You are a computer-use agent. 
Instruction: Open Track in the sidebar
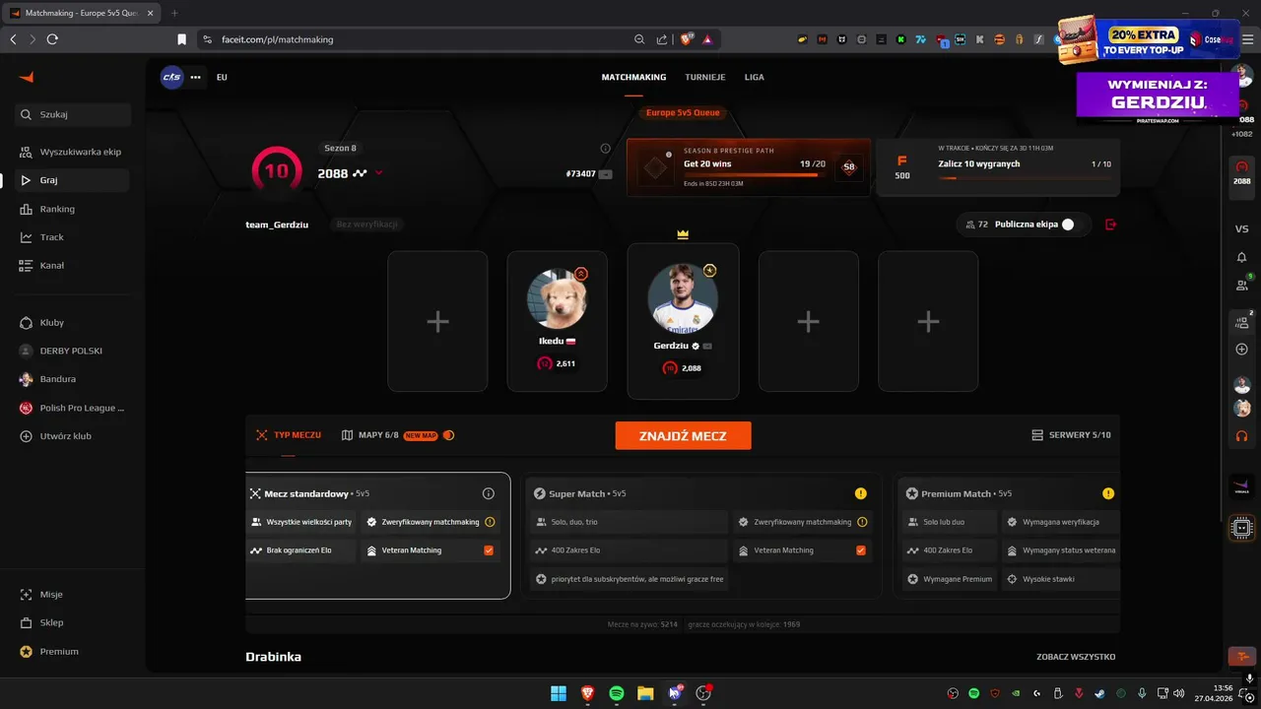(73, 237)
